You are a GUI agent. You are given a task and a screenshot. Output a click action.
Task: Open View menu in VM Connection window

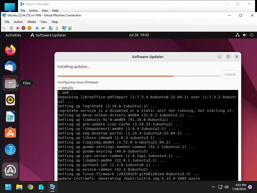pyautogui.click(x=44, y=22)
